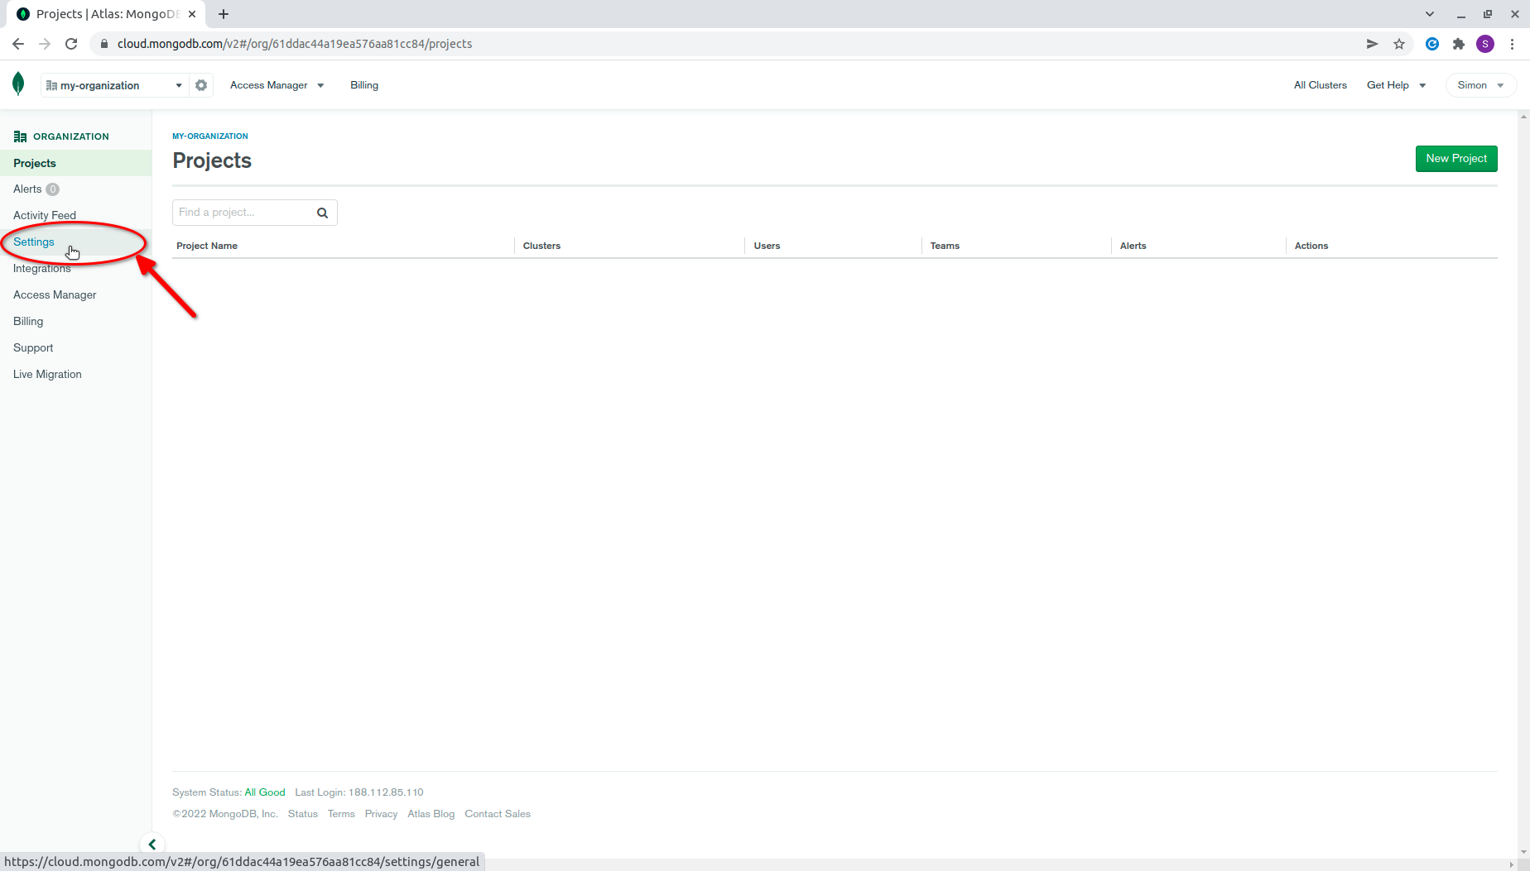
Task: Open a new browser tab
Action: pyautogui.click(x=224, y=14)
